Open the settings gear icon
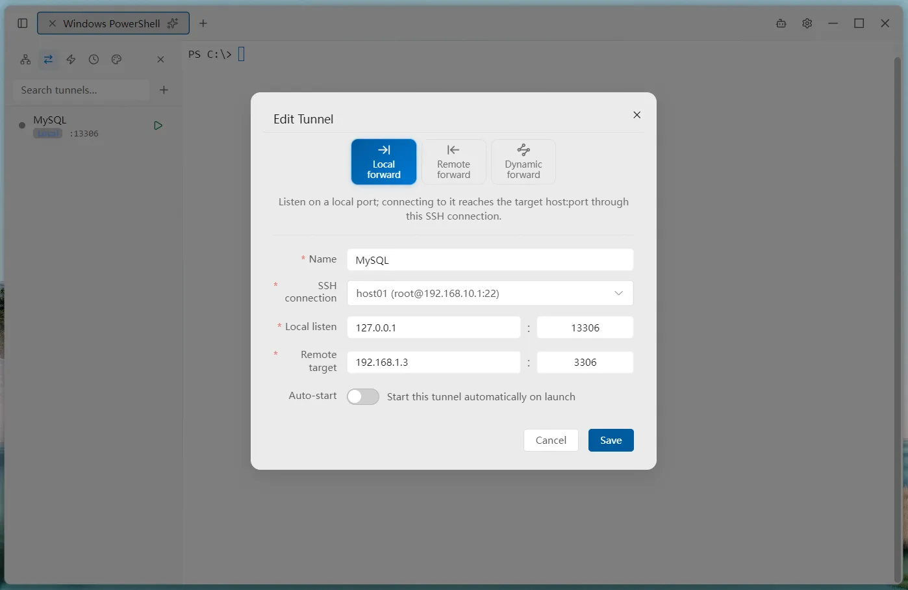 (x=807, y=23)
